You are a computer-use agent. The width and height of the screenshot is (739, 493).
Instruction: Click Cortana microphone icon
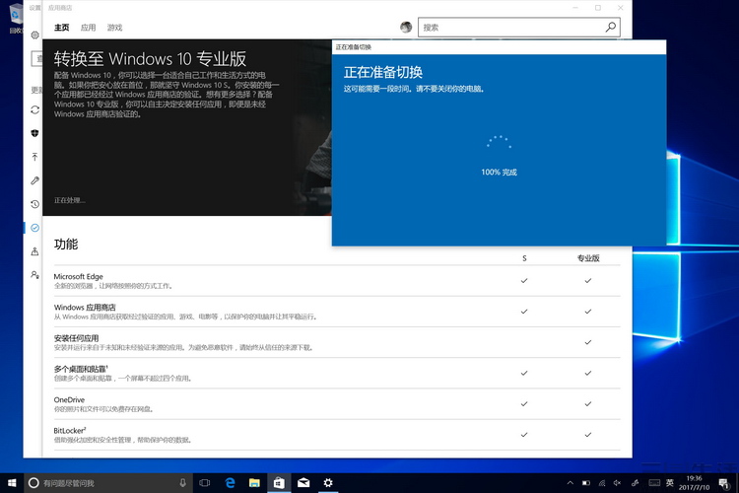pos(183,482)
